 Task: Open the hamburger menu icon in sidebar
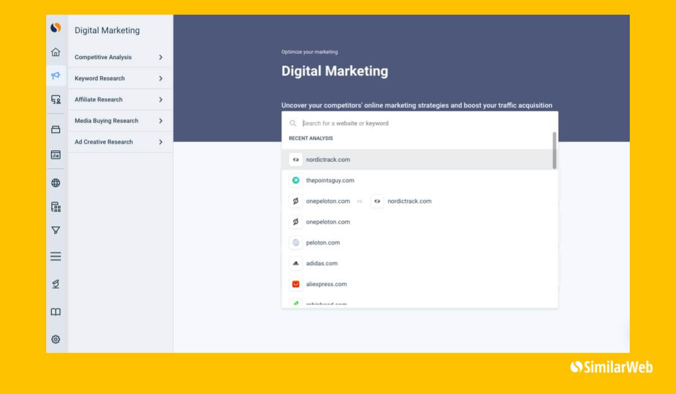(x=55, y=256)
